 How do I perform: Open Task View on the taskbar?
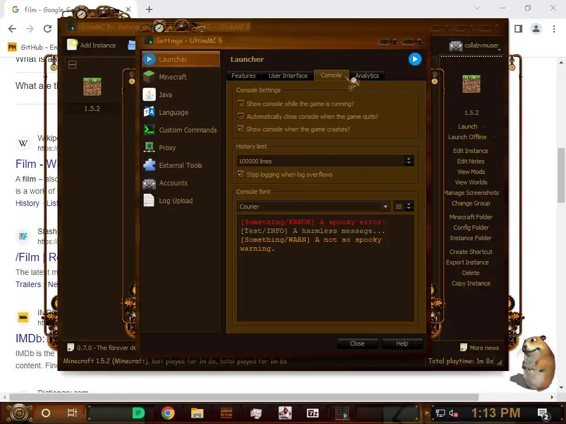[x=72, y=413]
